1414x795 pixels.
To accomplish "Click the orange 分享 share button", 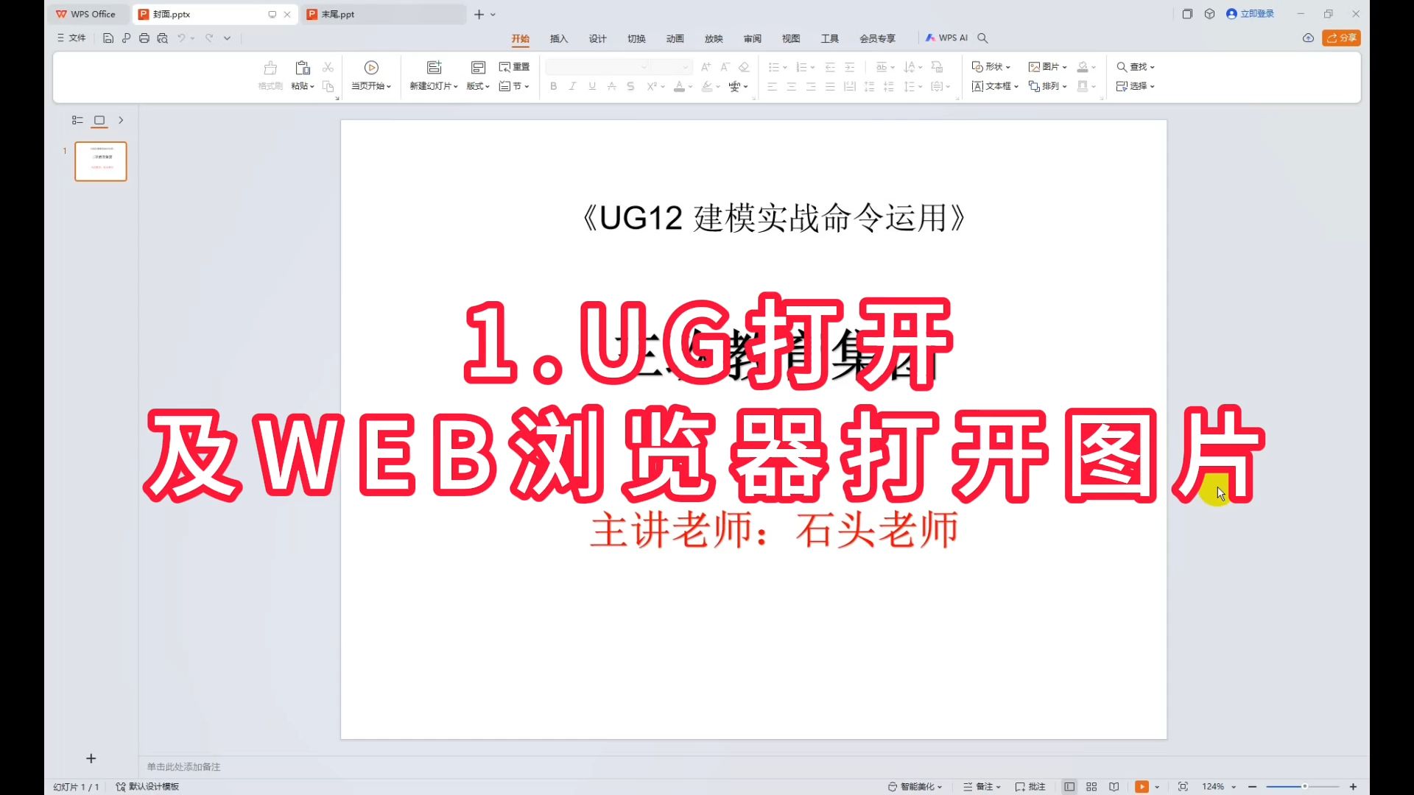I will tap(1341, 38).
